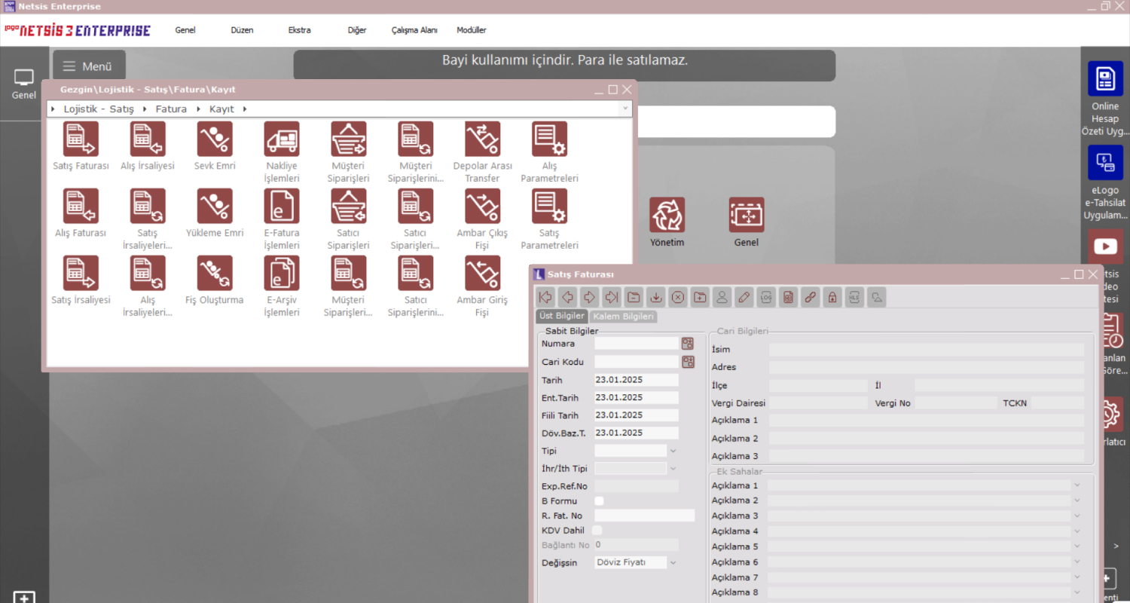Switch to the Üst Bilgiler tab
Image resolution: width=1130 pixels, height=603 pixels.
click(x=562, y=316)
